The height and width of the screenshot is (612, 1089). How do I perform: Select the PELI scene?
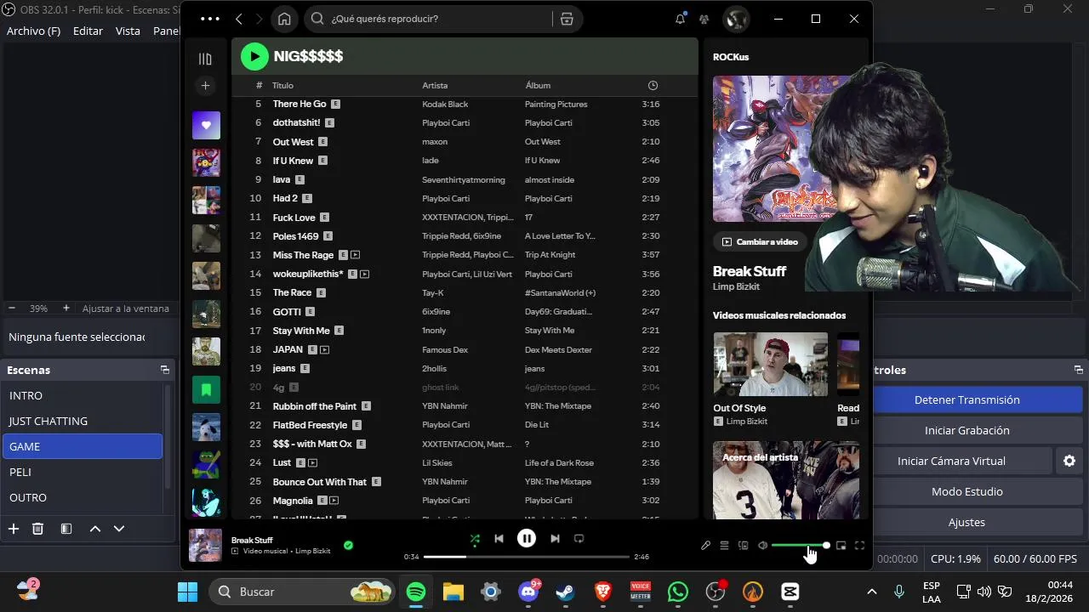click(x=83, y=472)
